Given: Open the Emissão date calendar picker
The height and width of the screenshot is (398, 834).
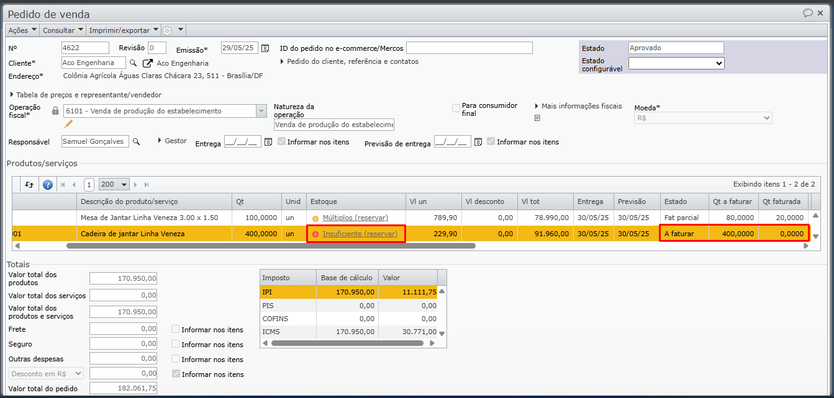Looking at the screenshot, I should (265, 48).
